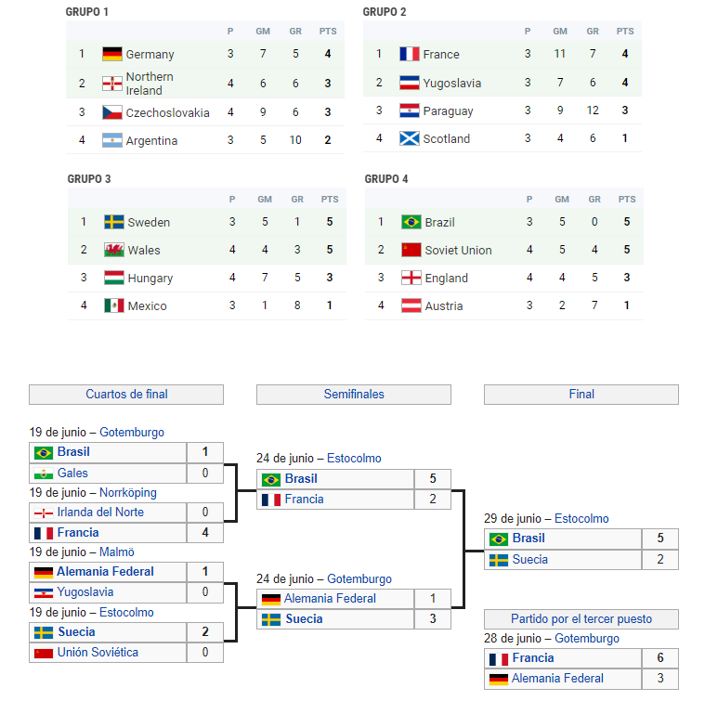The height and width of the screenshot is (714, 718).
Task: Click the Northern Ireland team name
Action: tap(150, 84)
